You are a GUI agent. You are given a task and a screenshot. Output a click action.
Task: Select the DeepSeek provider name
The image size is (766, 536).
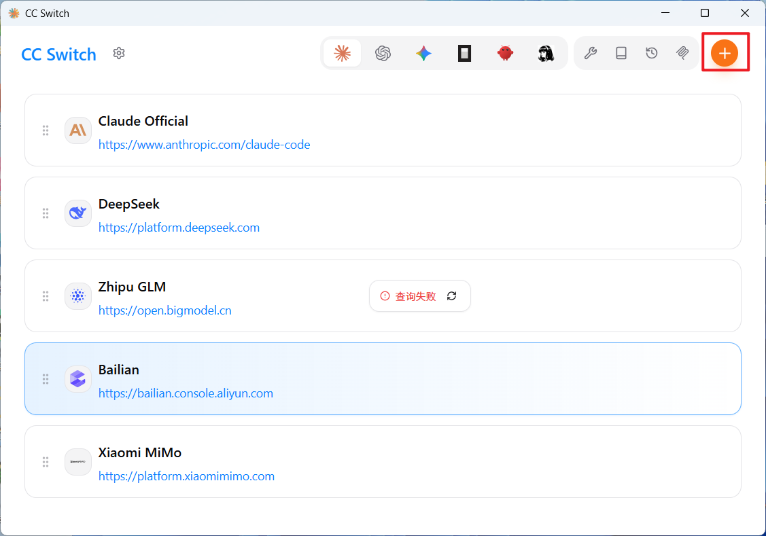pos(129,204)
